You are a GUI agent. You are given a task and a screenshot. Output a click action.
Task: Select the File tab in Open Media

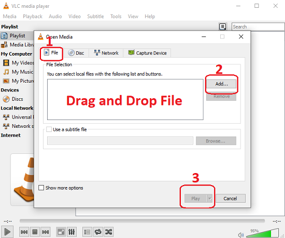[x=51, y=53]
